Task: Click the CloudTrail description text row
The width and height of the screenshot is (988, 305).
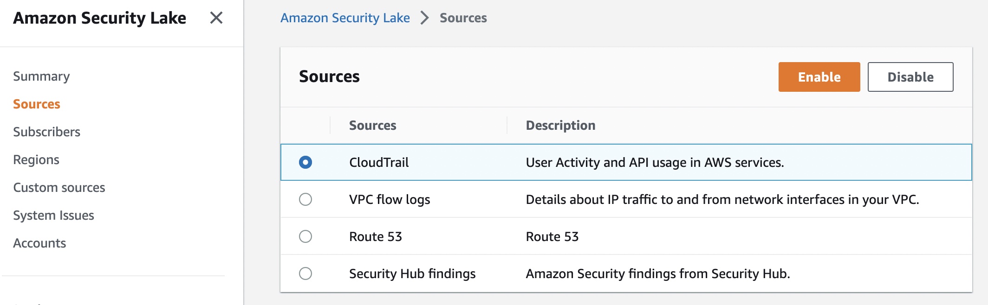Action: tap(655, 163)
